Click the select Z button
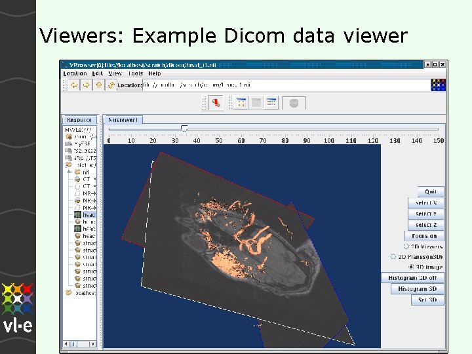The height and width of the screenshot is (354, 472). pos(426,225)
